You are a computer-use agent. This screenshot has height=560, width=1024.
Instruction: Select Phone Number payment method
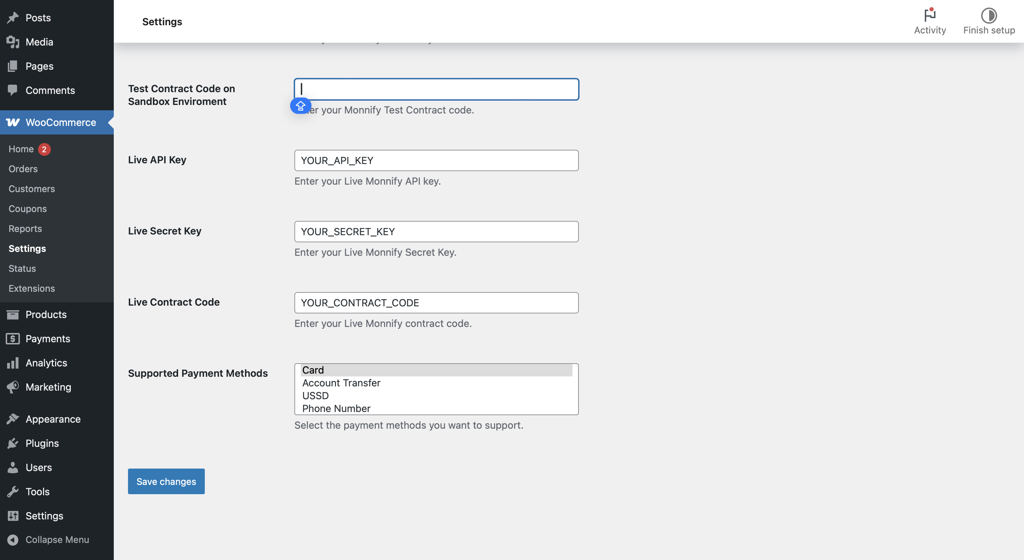437,408
